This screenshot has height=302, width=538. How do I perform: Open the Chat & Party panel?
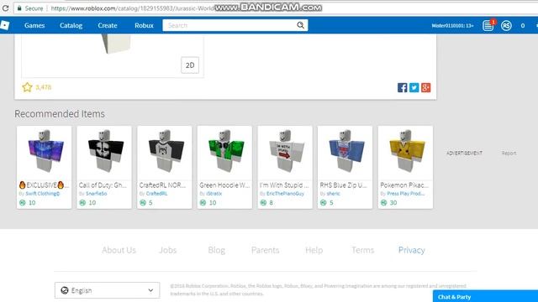(485, 296)
